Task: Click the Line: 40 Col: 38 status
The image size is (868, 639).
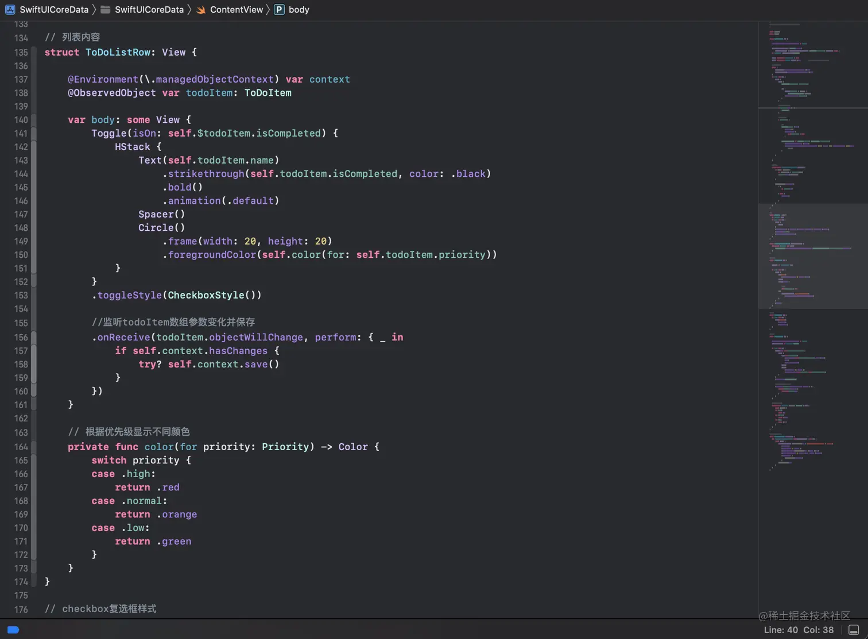Action: pyautogui.click(x=799, y=630)
